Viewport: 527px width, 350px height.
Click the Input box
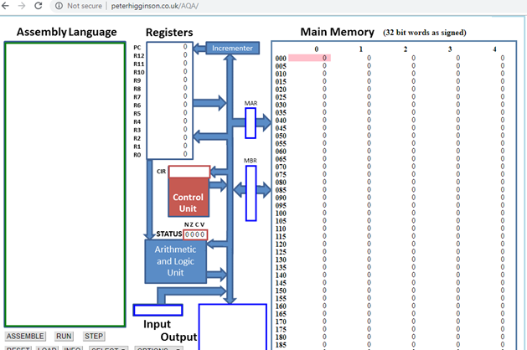[x=158, y=310]
